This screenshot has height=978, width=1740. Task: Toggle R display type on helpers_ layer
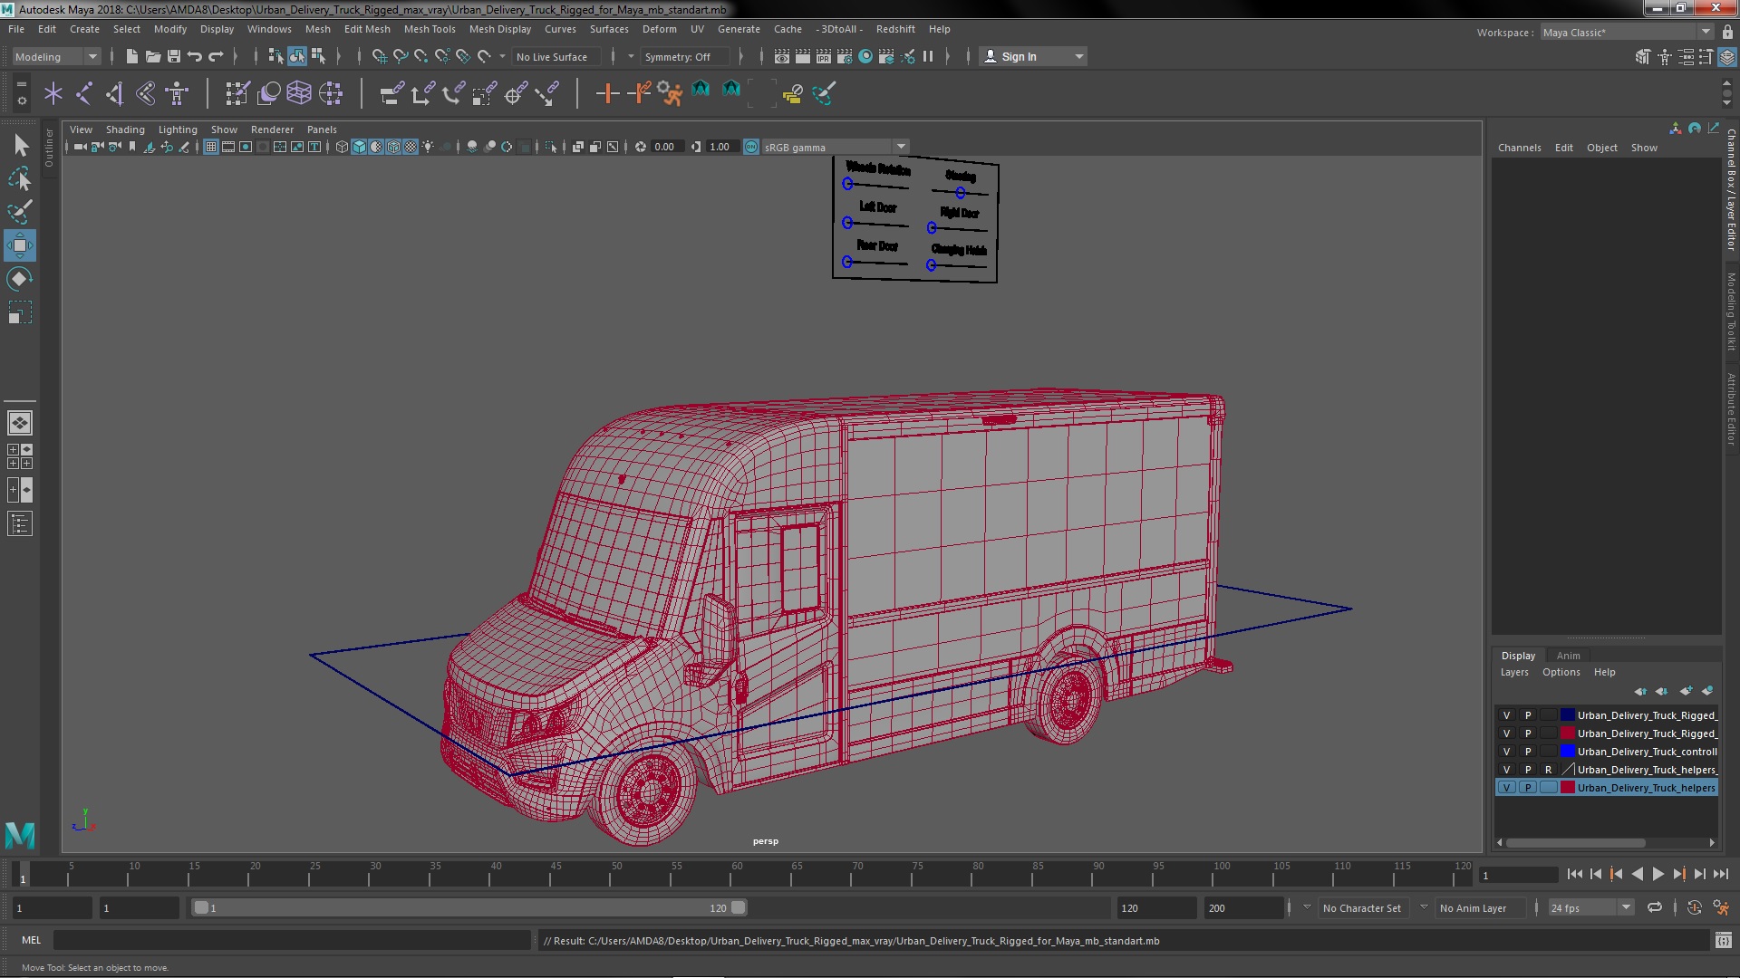[x=1549, y=770]
